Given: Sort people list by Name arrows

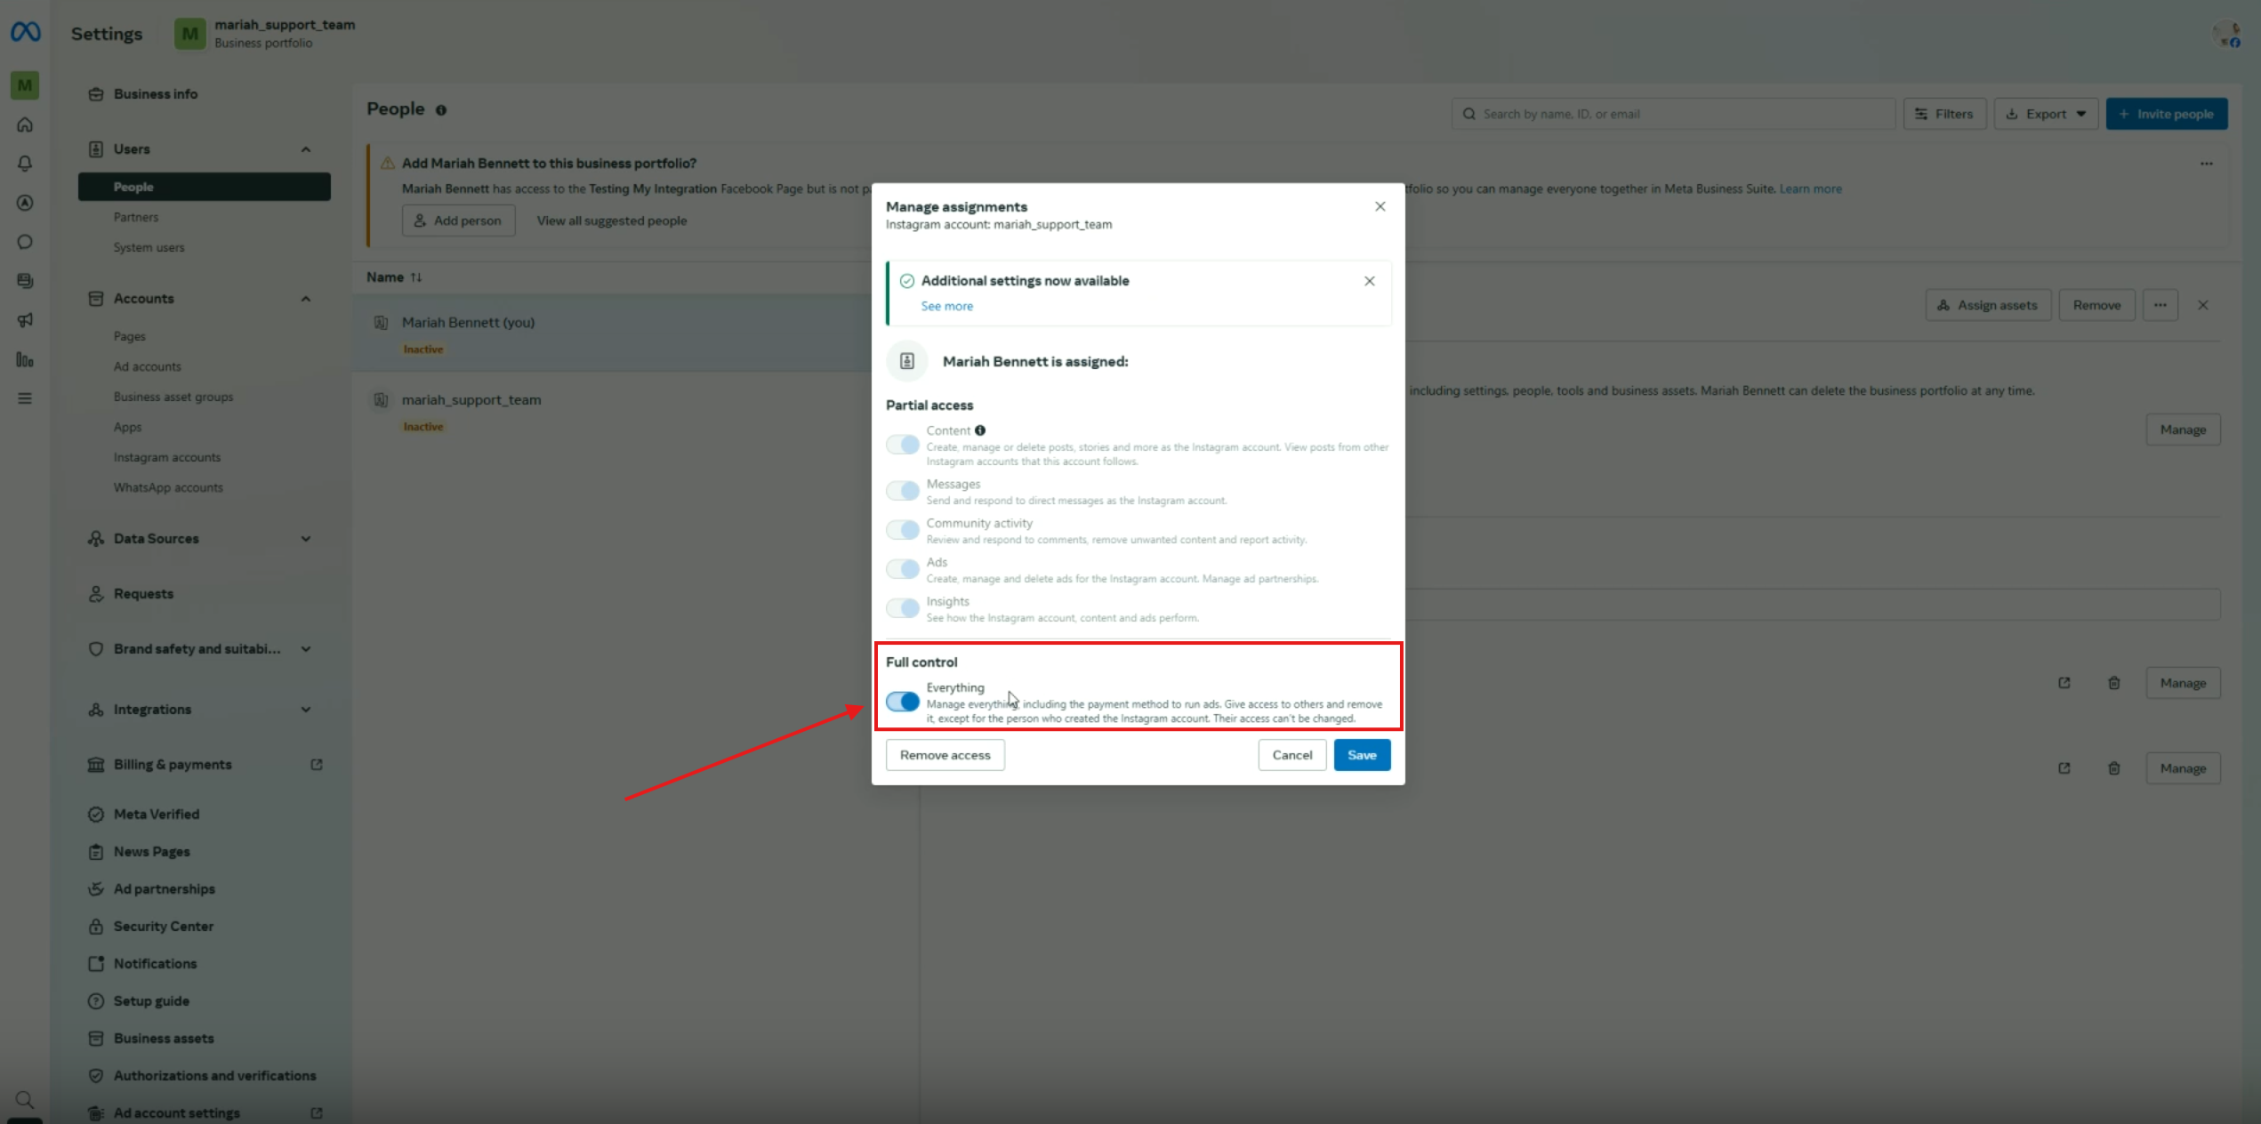Looking at the screenshot, I should (415, 277).
